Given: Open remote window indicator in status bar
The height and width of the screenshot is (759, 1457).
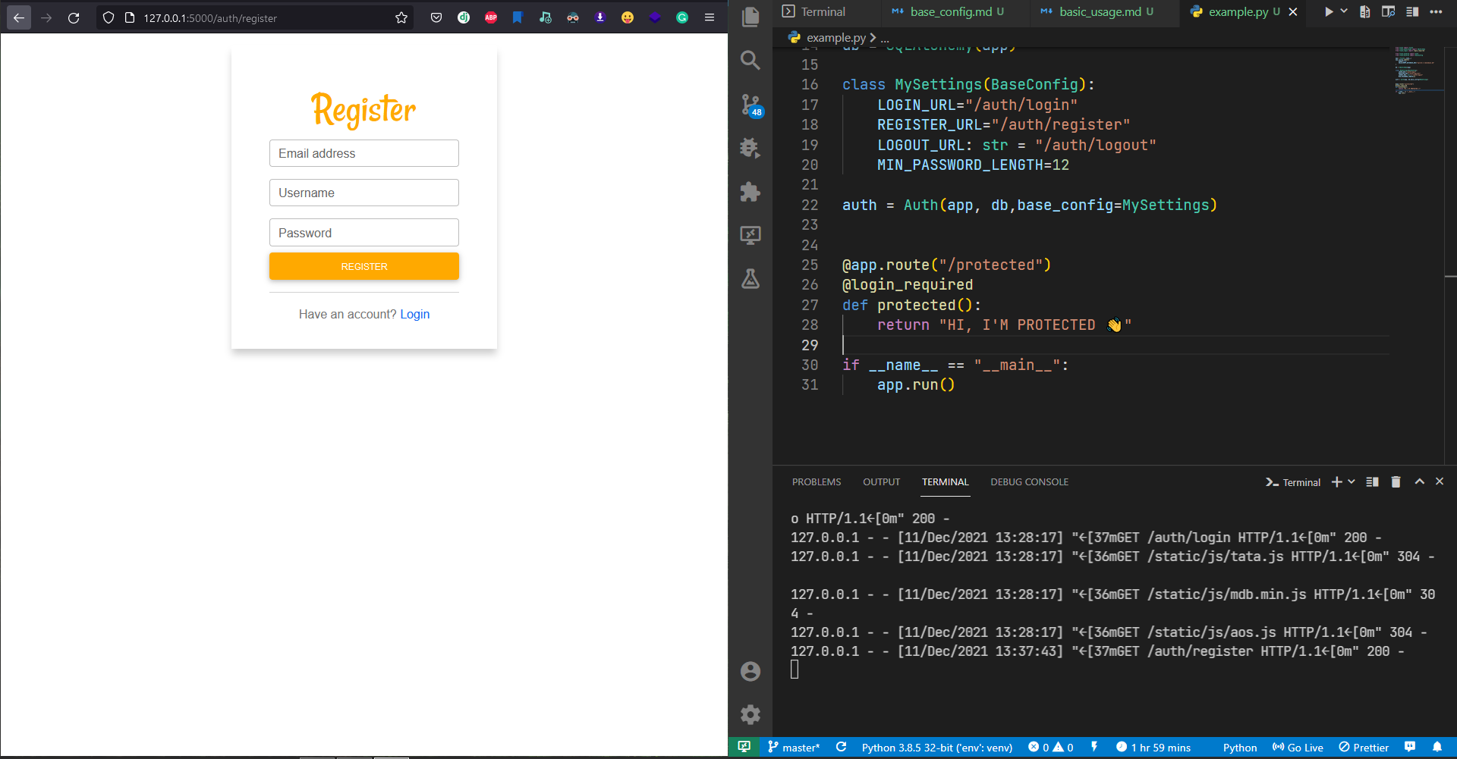Looking at the screenshot, I should [x=744, y=748].
